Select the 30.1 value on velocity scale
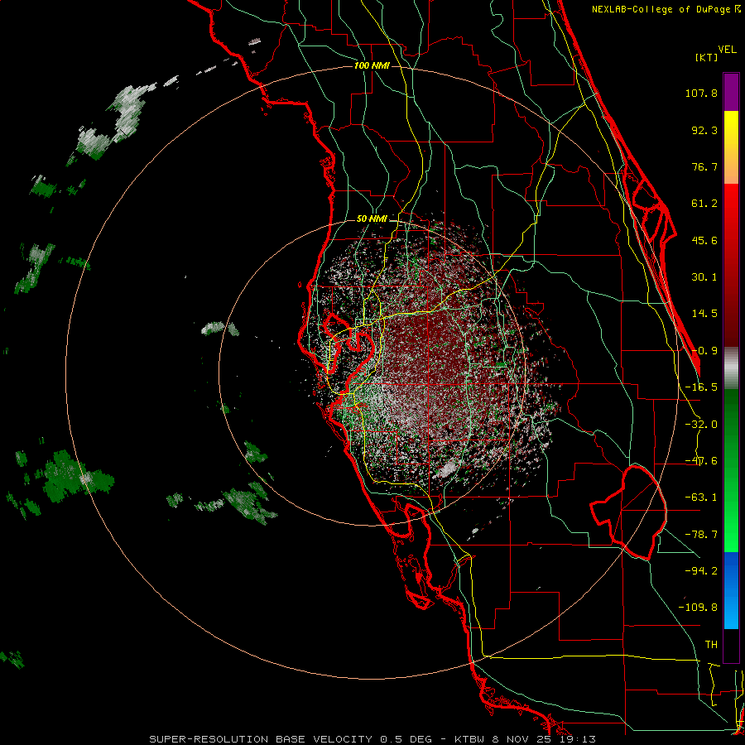This screenshot has height=745, width=745. click(x=704, y=277)
